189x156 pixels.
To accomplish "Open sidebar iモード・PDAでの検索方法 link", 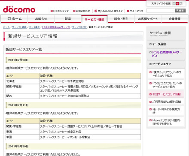I will click(x=166, y=111).
